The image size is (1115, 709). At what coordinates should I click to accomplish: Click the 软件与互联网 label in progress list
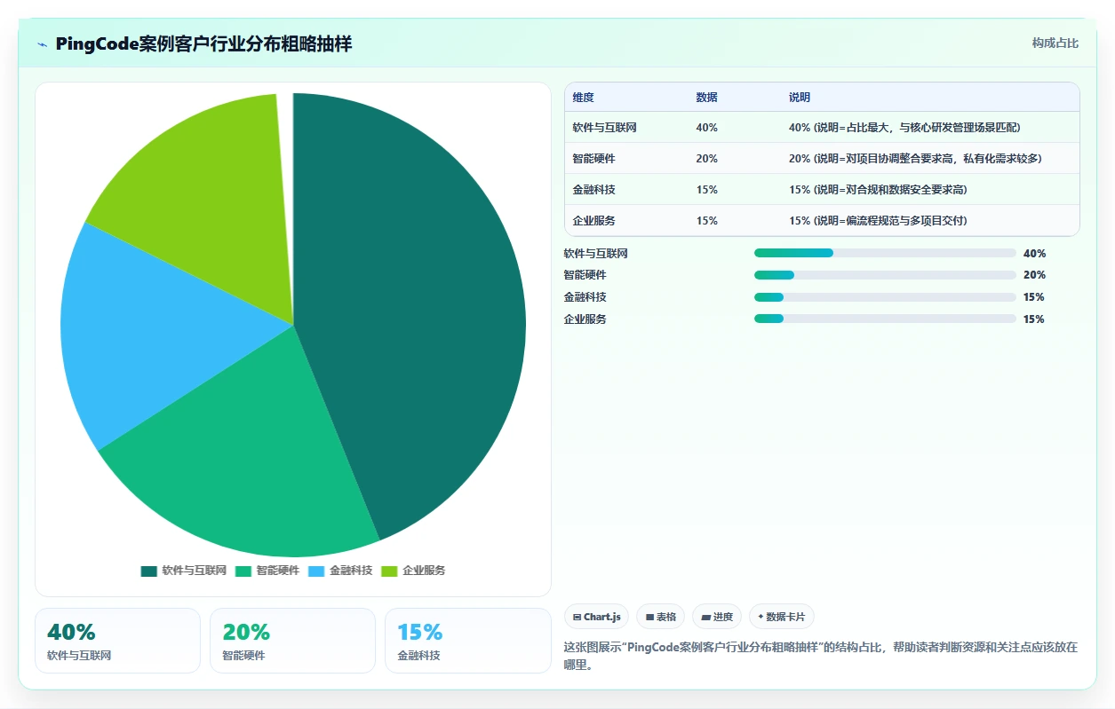[596, 254]
